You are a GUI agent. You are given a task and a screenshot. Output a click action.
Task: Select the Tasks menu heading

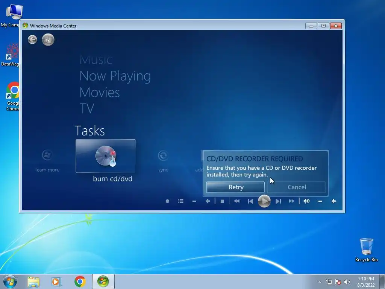click(89, 131)
